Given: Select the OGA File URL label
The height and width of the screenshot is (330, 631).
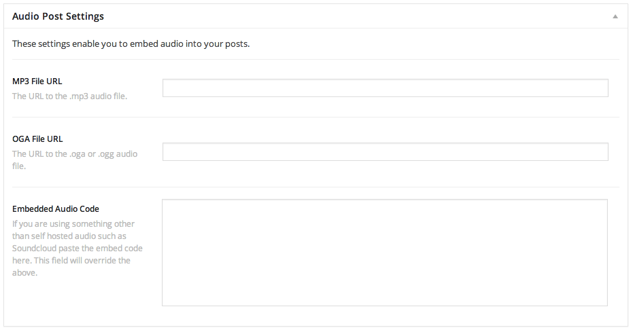Looking at the screenshot, I should pos(37,139).
